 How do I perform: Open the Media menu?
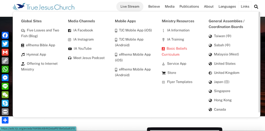click(170, 7)
